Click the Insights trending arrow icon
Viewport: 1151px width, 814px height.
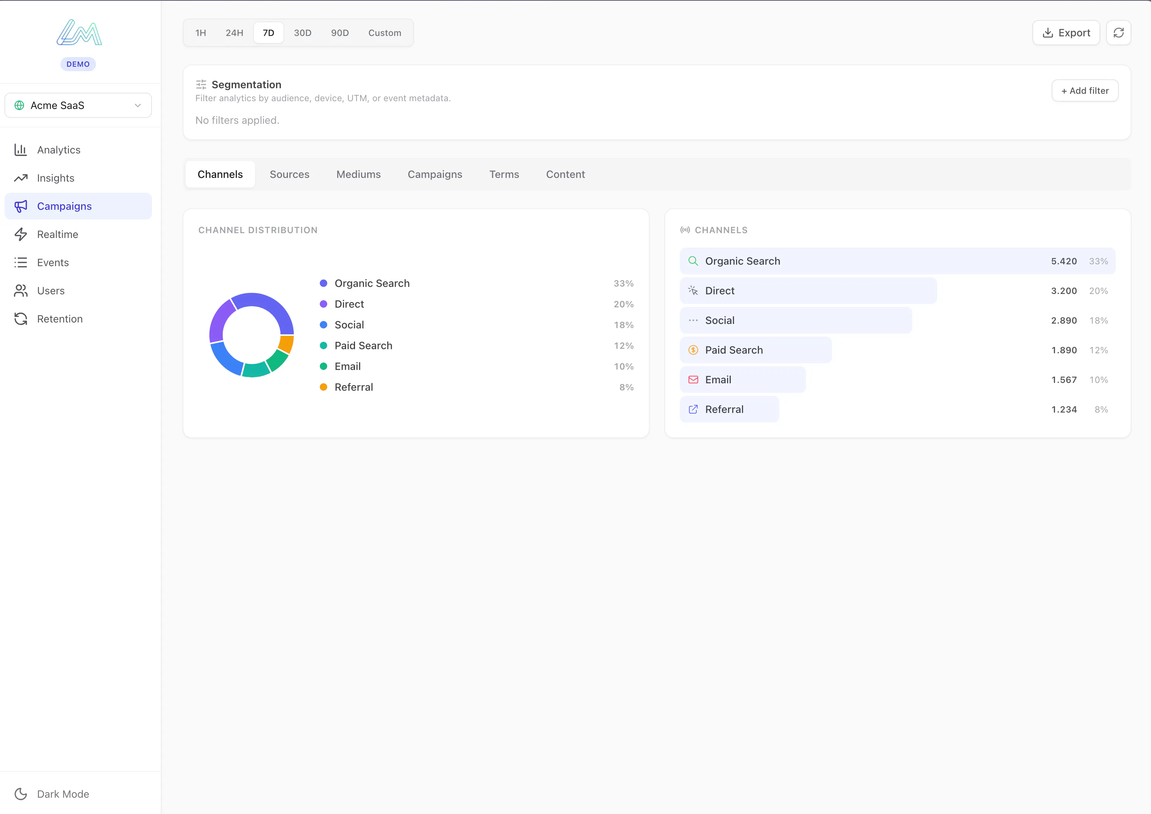pyautogui.click(x=20, y=178)
